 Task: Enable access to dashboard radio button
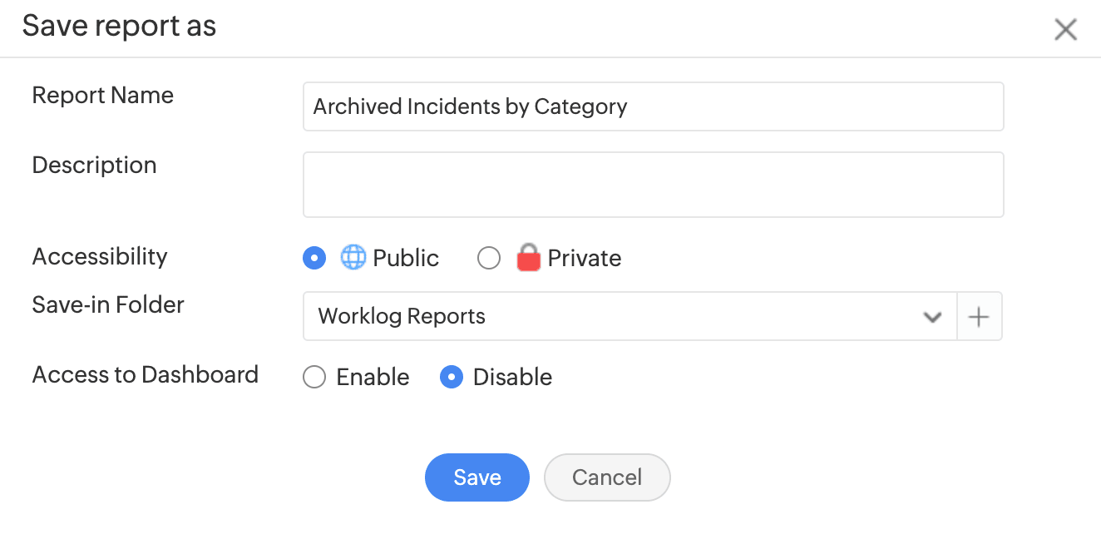(x=314, y=378)
